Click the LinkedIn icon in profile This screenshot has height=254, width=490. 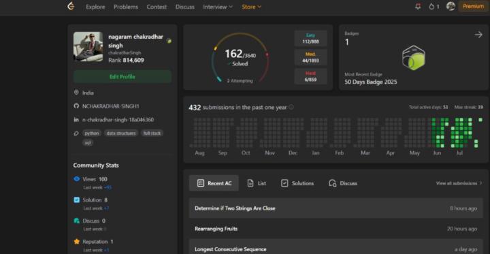click(76, 119)
